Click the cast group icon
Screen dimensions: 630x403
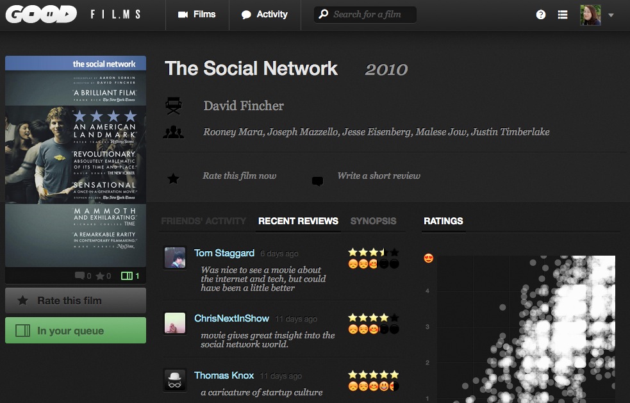coord(173,132)
